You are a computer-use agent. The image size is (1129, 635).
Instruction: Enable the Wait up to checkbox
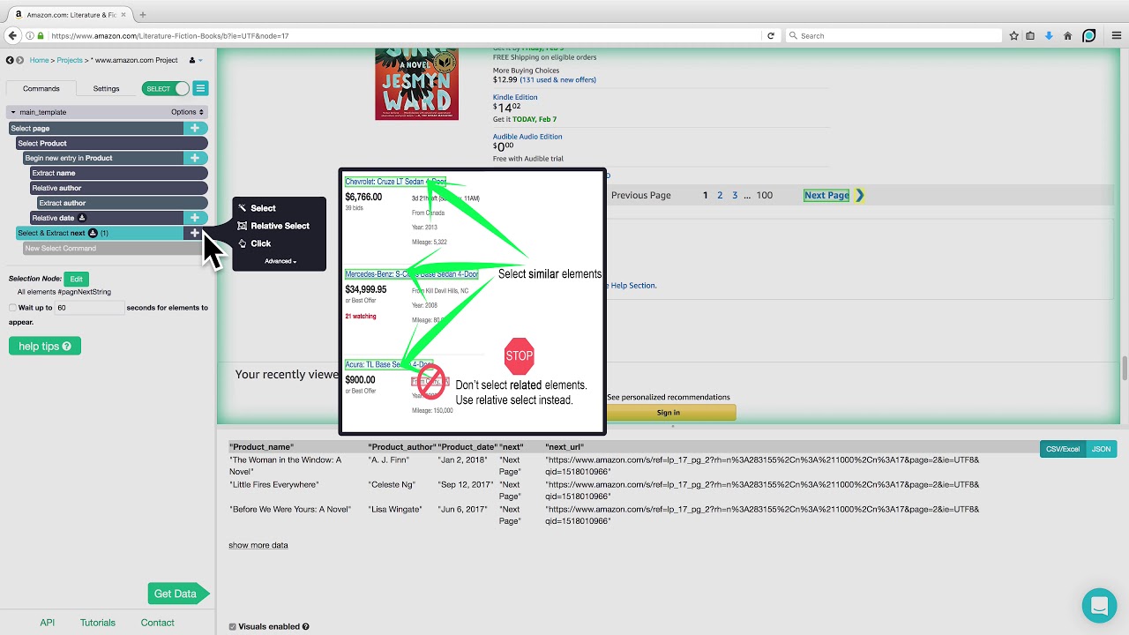[x=12, y=308]
